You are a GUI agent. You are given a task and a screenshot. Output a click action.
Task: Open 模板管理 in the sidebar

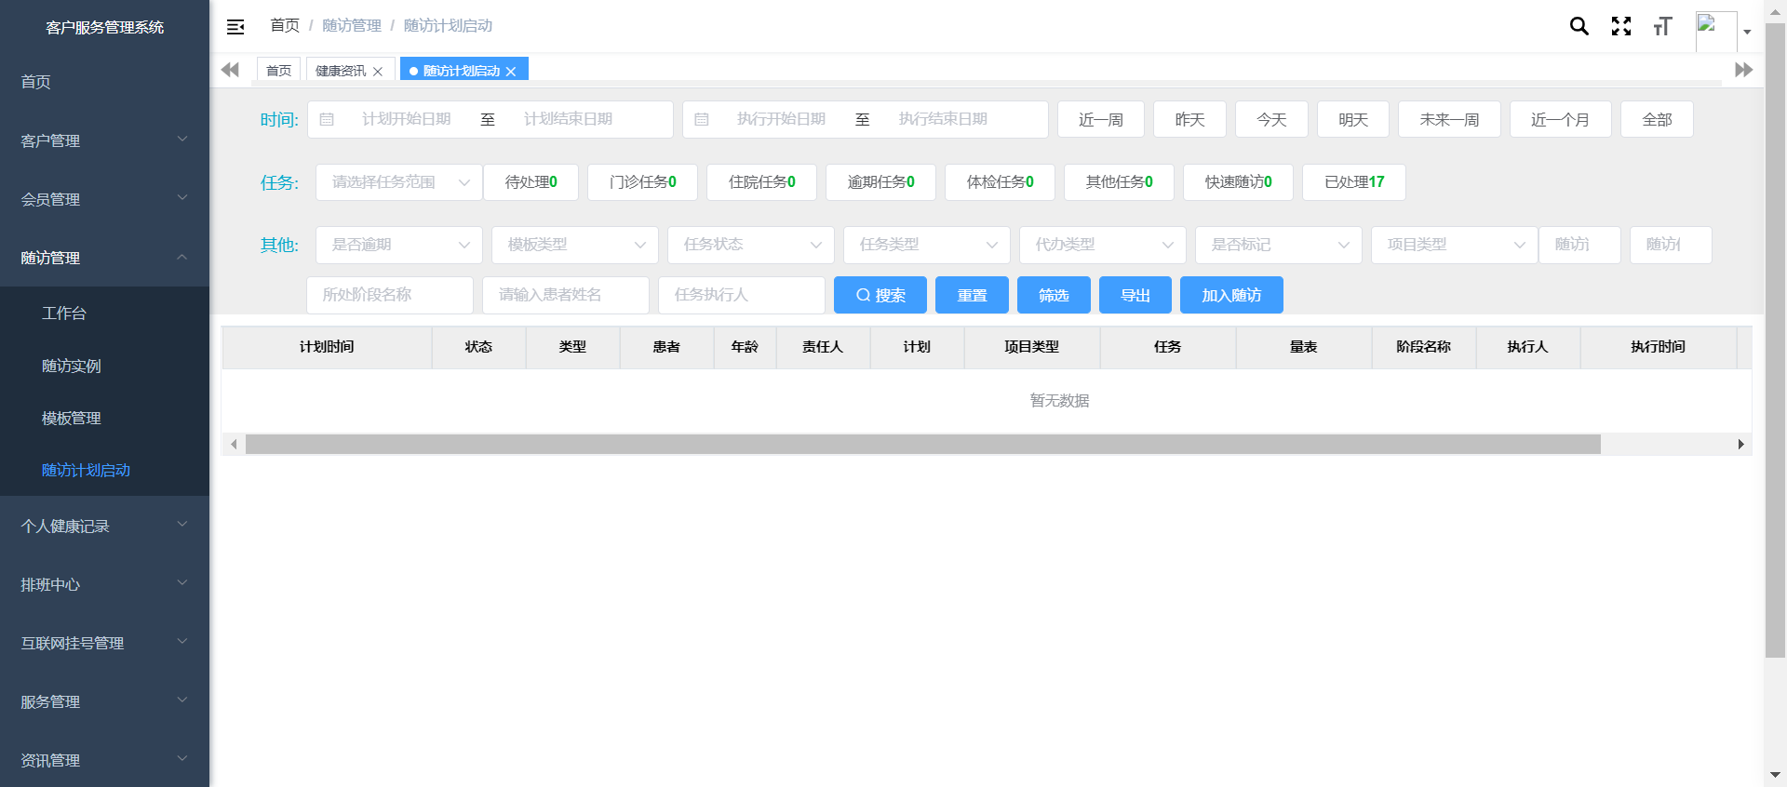coord(104,418)
